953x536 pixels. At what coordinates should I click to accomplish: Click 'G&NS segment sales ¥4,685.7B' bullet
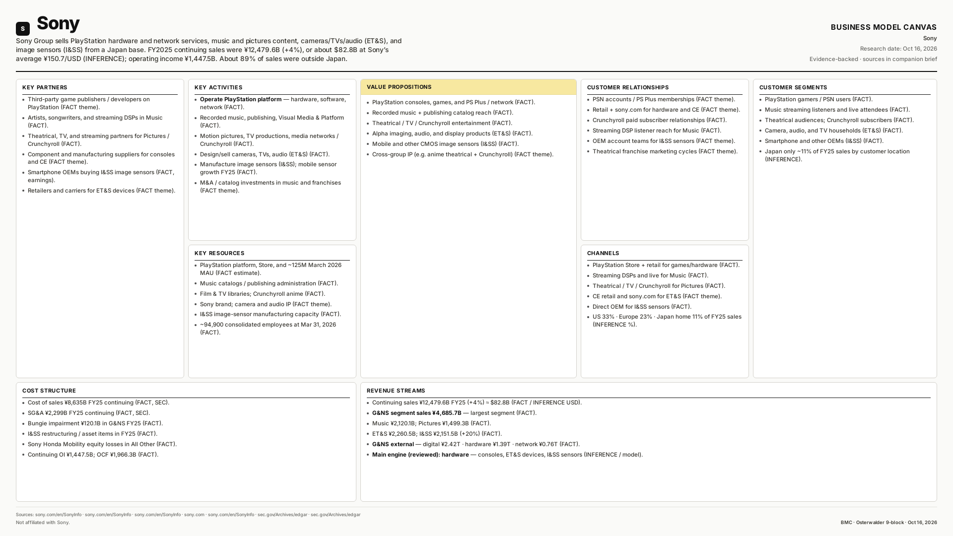(454, 413)
